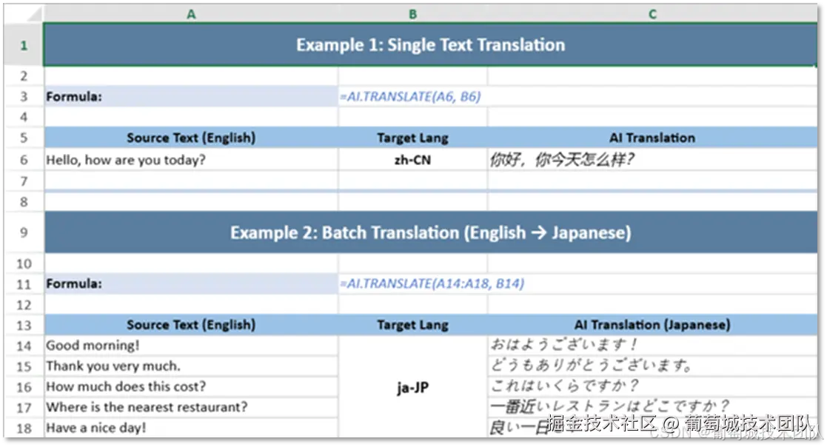Select row 18 header
The height and width of the screenshot is (447, 827).
[24, 428]
